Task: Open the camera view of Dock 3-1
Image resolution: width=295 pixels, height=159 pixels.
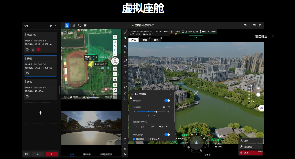Action: 27,73
